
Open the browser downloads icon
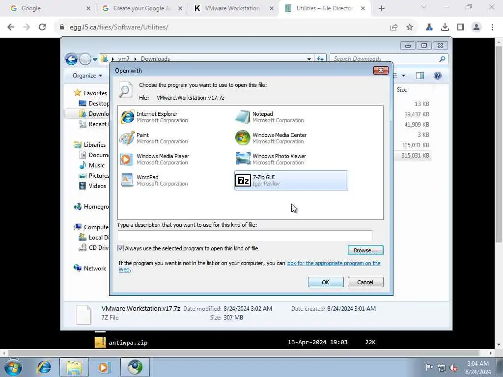pos(445,27)
